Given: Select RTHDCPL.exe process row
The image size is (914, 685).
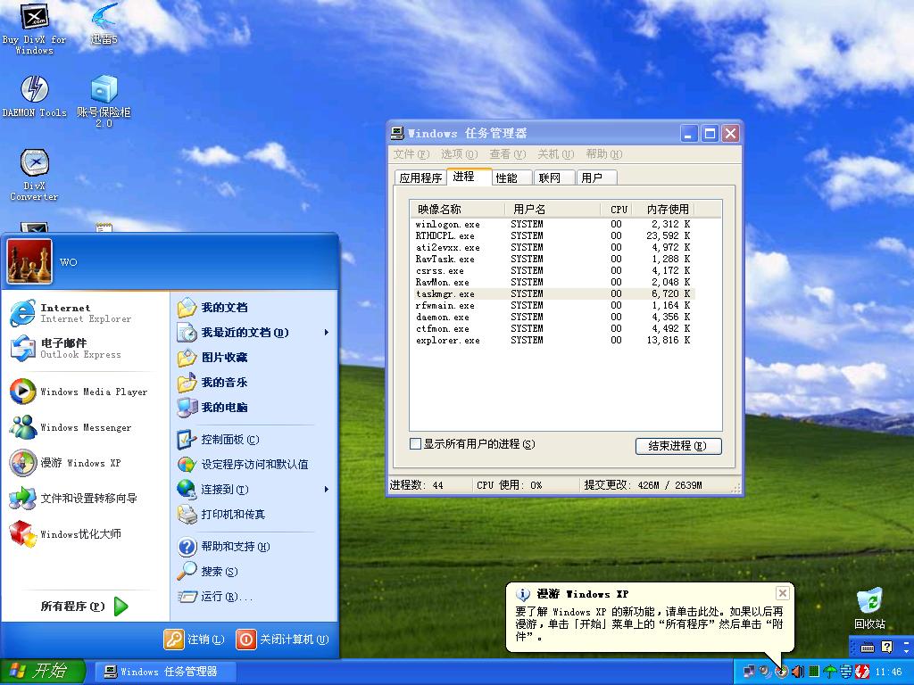Looking at the screenshot, I should click(x=553, y=235).
